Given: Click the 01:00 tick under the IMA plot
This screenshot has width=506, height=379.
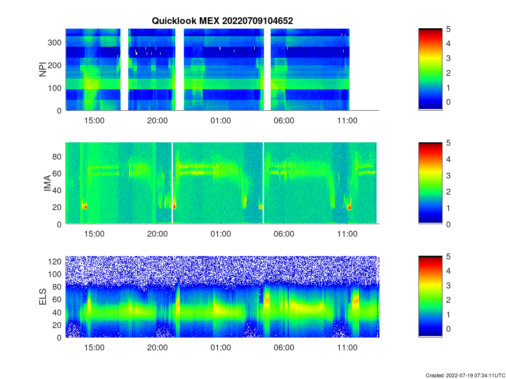Looking at the screenshot, I should [x=221, y=234].
